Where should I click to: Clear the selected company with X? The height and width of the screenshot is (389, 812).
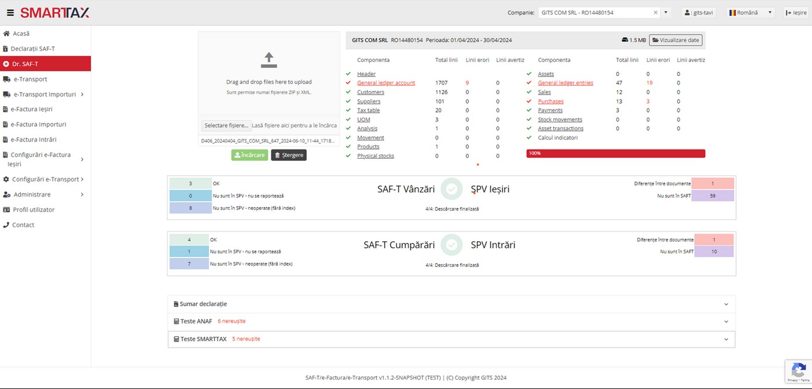tap(656, 12)
